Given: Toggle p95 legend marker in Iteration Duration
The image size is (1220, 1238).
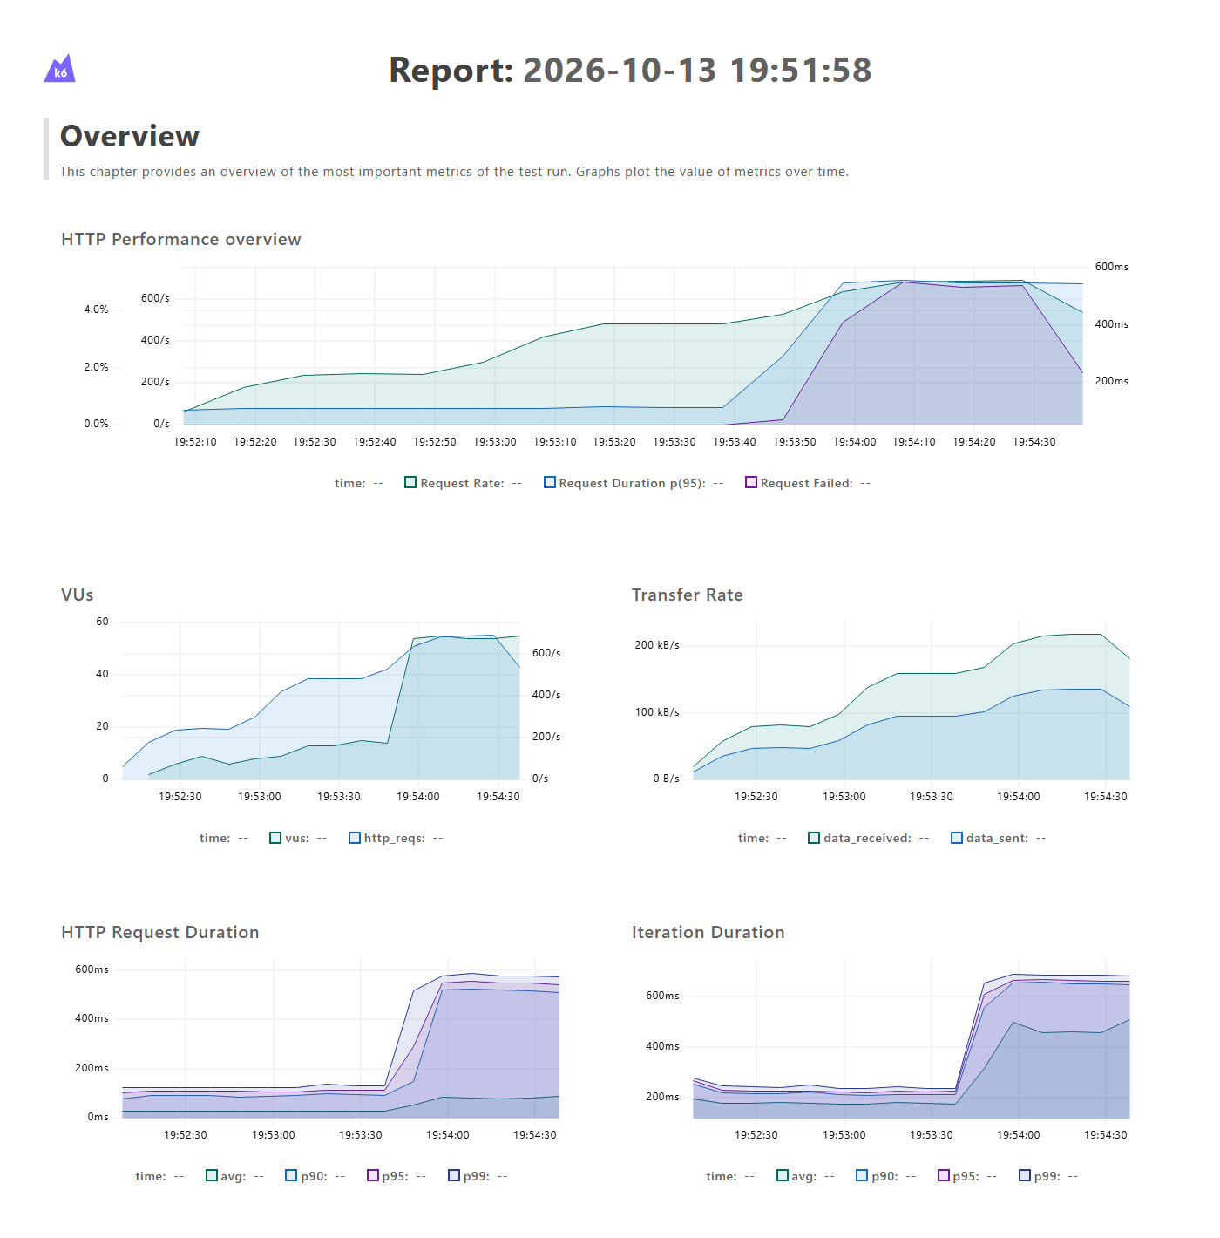Looking at the screenshot, I should [x=944, y=1175].
